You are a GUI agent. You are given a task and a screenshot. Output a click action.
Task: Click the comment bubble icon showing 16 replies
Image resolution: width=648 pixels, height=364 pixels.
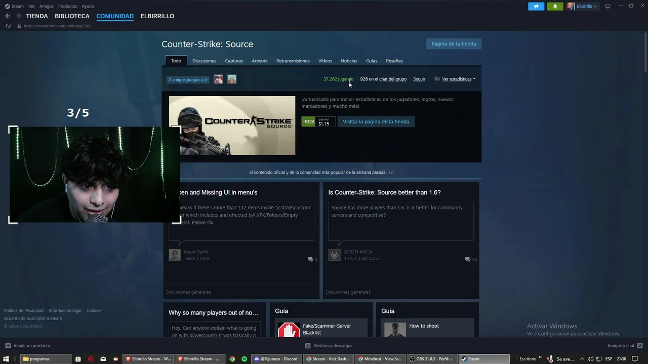pos(467,259)
